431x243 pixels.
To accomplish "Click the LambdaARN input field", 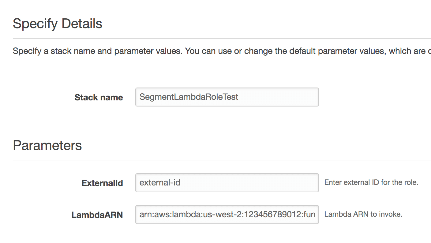I will [x=227, y=215].
